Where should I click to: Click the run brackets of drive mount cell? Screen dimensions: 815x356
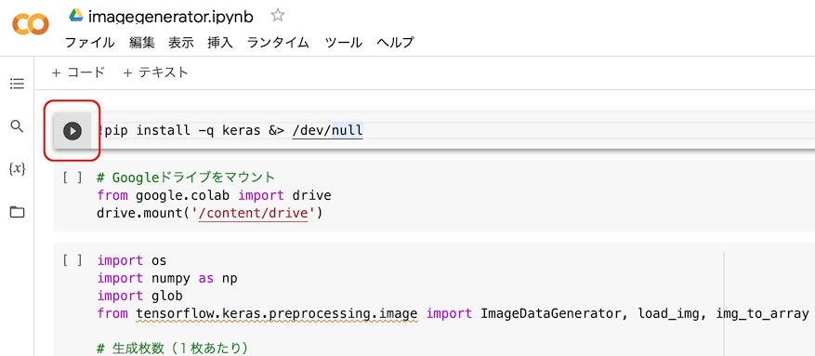point(72,178)
